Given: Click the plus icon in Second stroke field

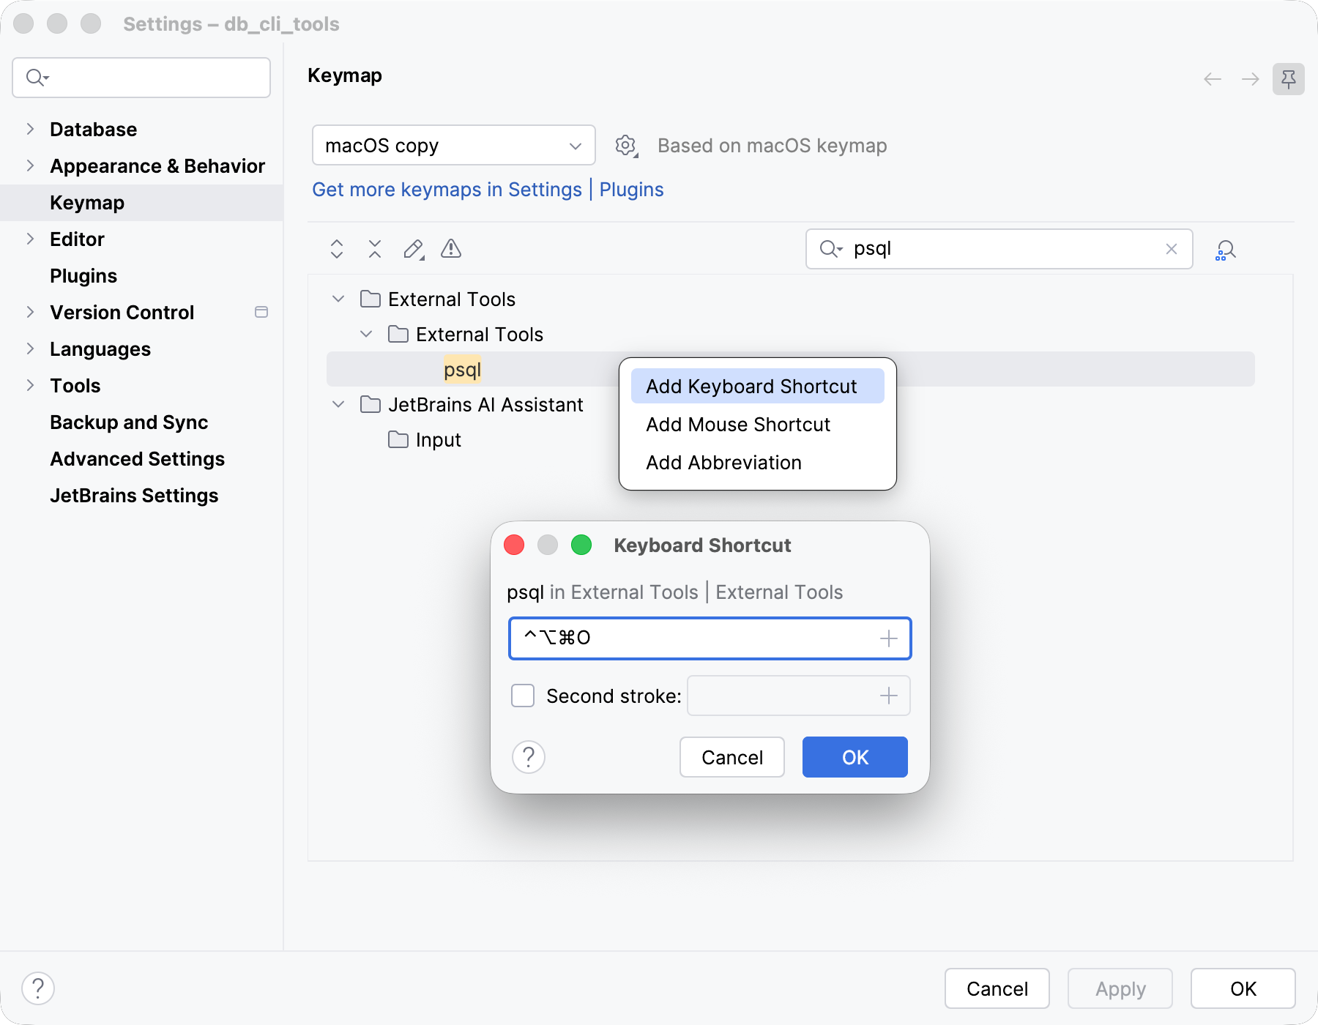Looking at the screenshot, I should (x=889, y=696).
